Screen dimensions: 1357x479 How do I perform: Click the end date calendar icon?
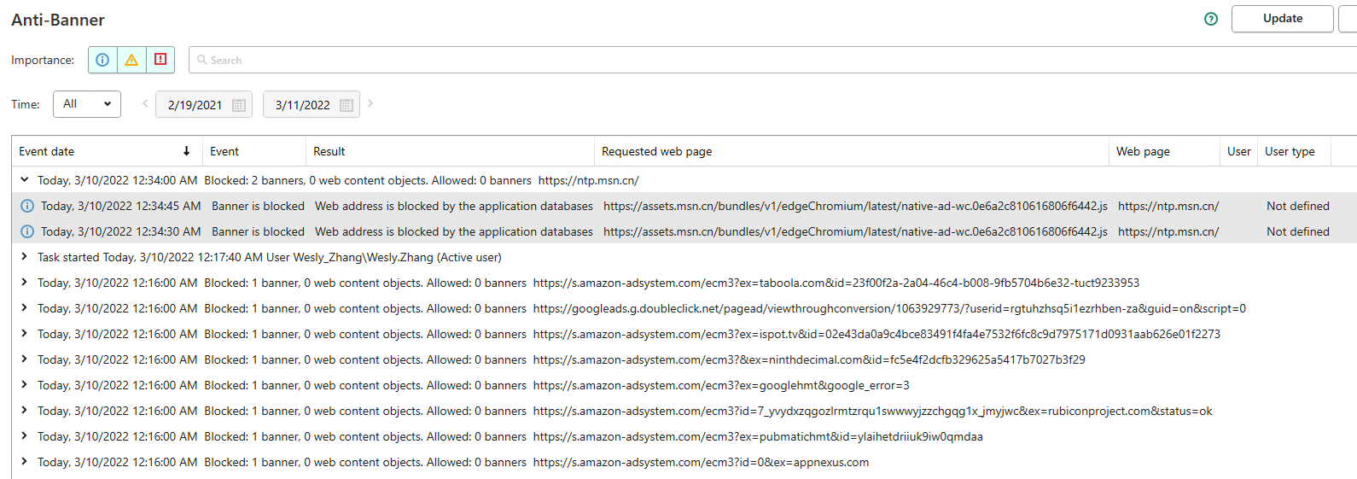tap(347, 105)
